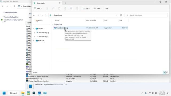Collapse the This PC tree node
This screenshot has width=171, height=96.
coord(33,29)
